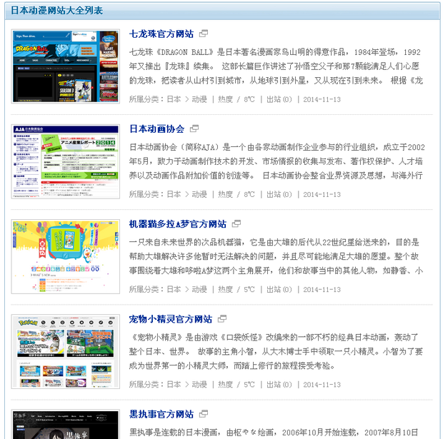443x439 pixels.
Task: Click the 黑执事 description text line
Action: click(274, 433)
